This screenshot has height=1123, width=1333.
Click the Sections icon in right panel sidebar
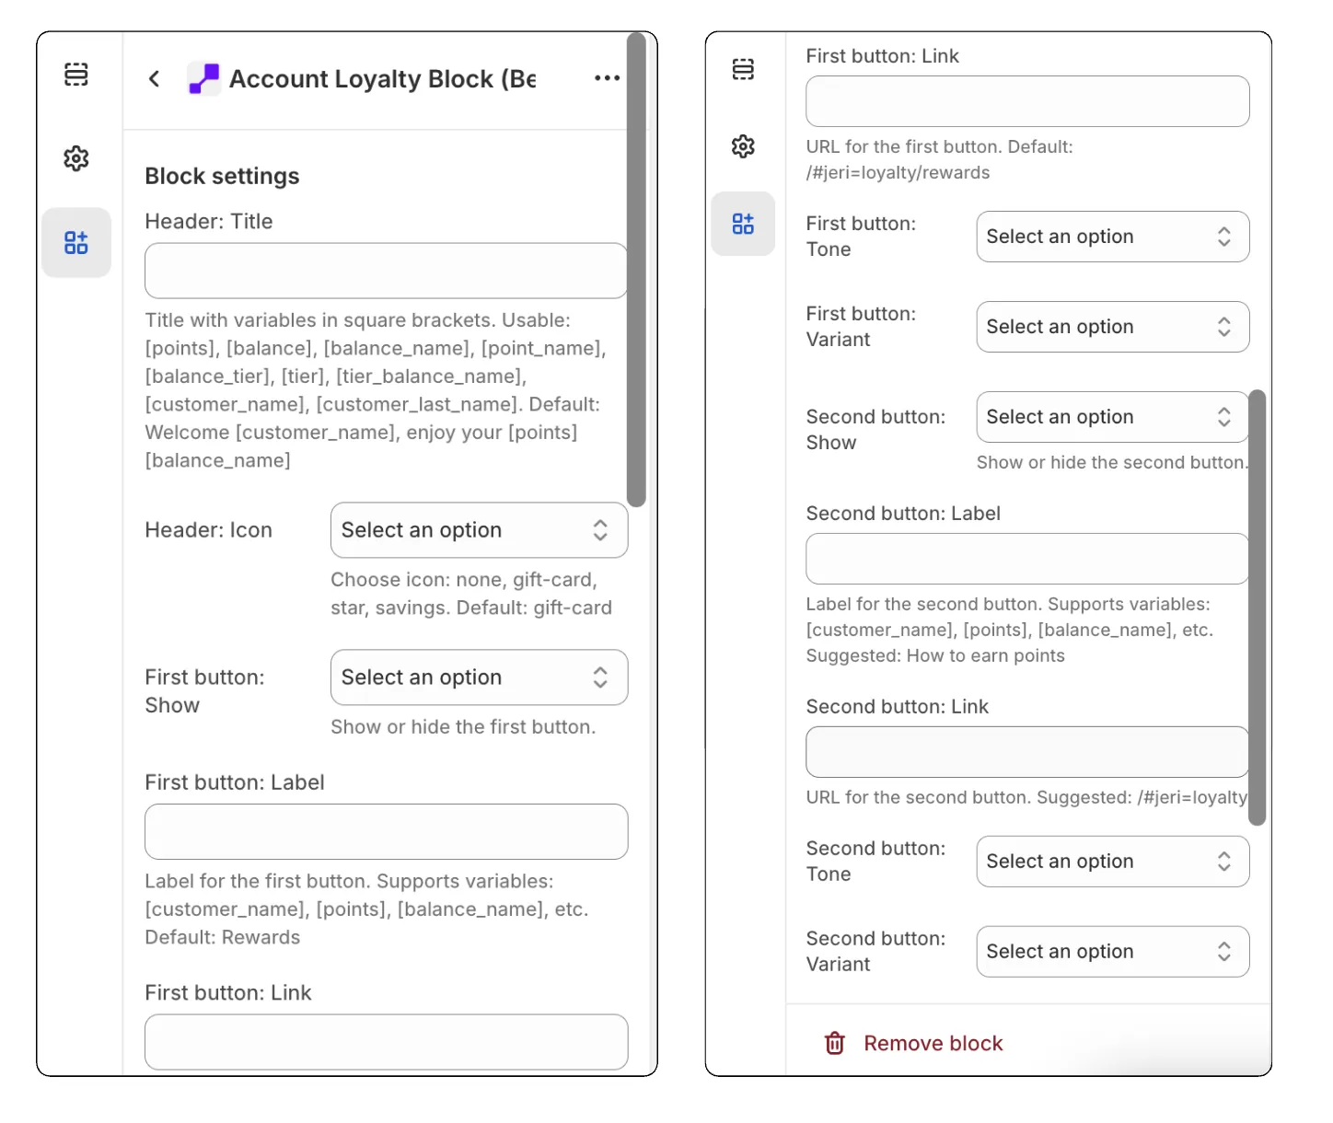pyautogui.click(x=743, y=70)
